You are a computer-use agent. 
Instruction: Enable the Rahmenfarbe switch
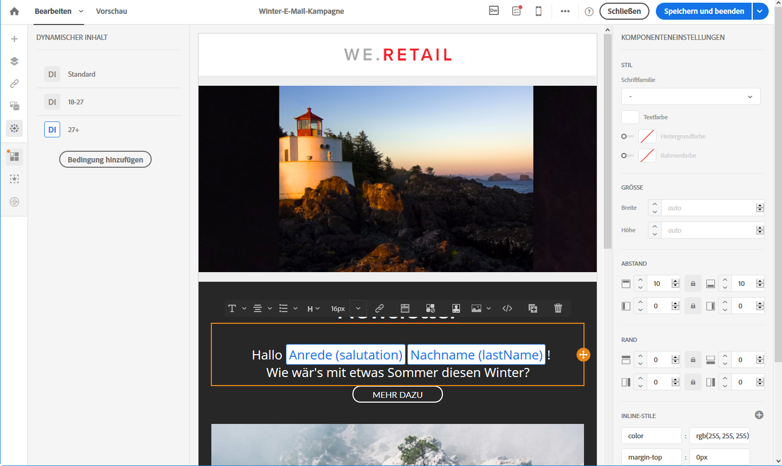tap(627, 156)
